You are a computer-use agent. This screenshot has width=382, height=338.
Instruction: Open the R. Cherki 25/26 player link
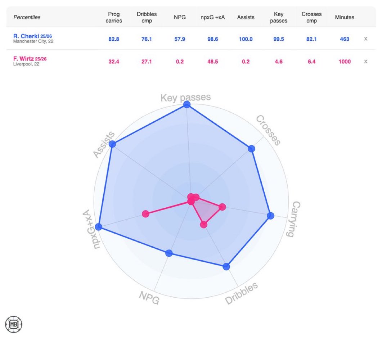coord(32,36)
